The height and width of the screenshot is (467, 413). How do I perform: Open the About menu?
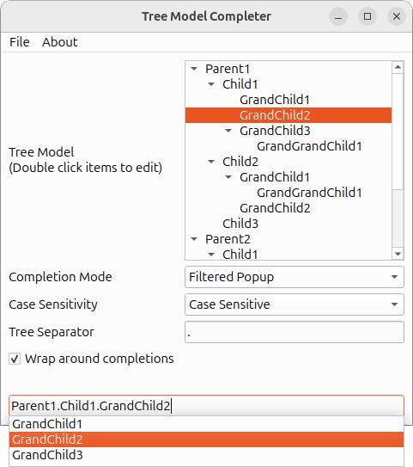tap(60, 42)
